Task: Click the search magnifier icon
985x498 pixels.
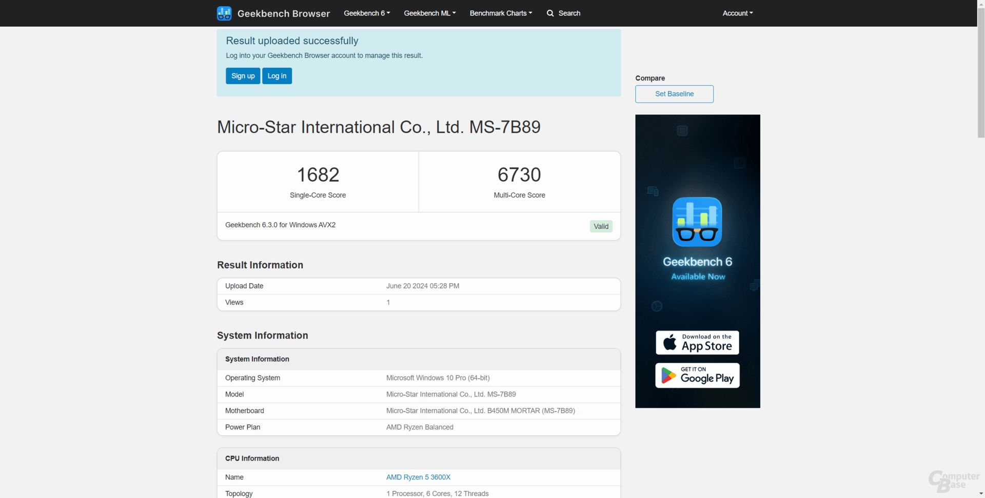Action: point(550,13)
